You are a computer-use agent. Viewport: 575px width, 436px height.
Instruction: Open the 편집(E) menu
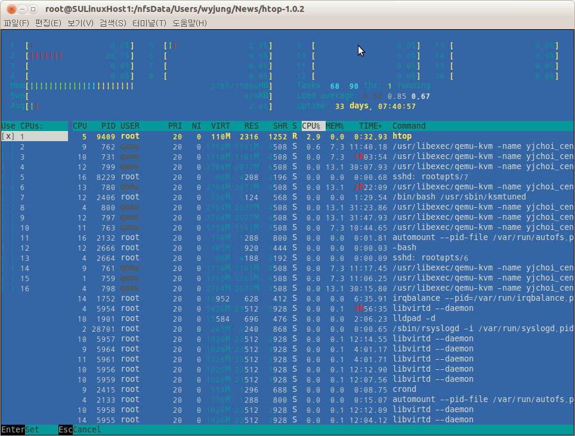[48, 23]
